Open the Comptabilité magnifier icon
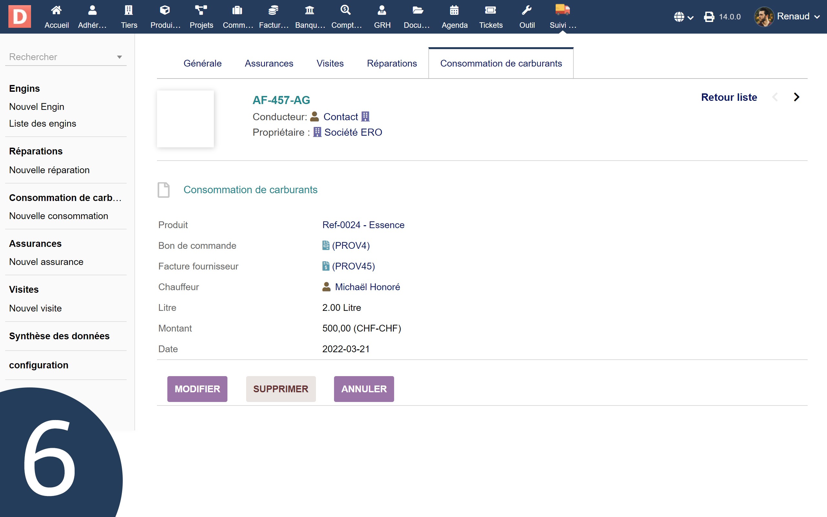Viewport: 827px width, 517px height. pyautogui.click(x=346, y=10)
